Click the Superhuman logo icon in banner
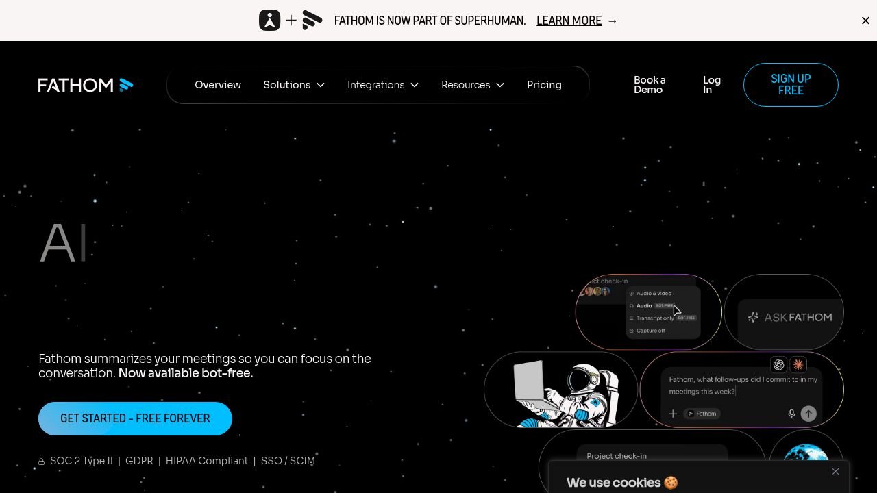This screenshot has width=877, height=493. pyautogui.click(x=269, y=21)
